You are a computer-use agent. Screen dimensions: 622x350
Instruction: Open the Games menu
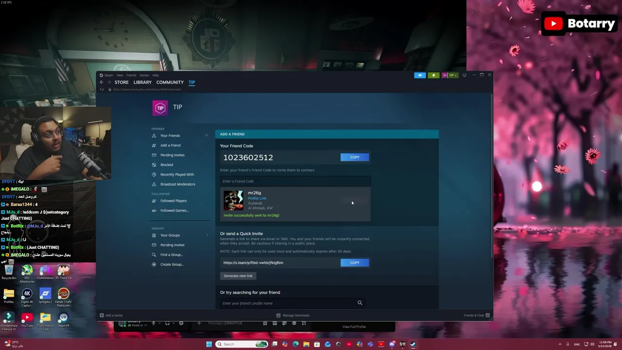pos(144,75)
